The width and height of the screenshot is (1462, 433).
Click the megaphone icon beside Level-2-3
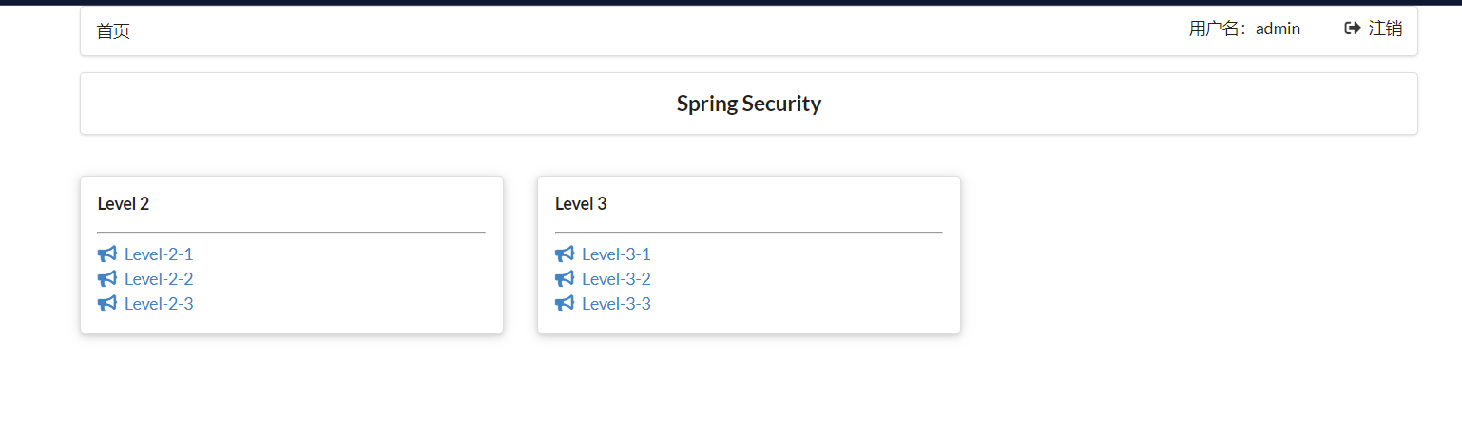click(x=106, y=304)
